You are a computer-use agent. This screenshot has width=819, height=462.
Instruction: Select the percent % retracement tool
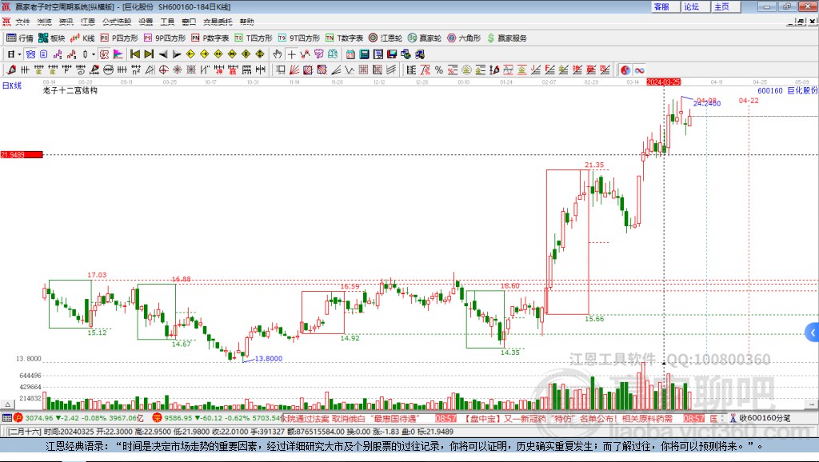tap(439, 70)
